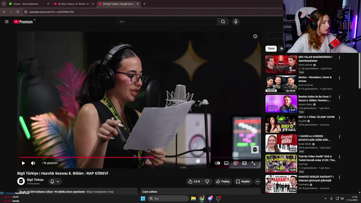Image resolution: width=361 pixels, height=203 pixels.
Task: Open İbrahim Selim ile Bu Gece video title
Action: point(315,99)
